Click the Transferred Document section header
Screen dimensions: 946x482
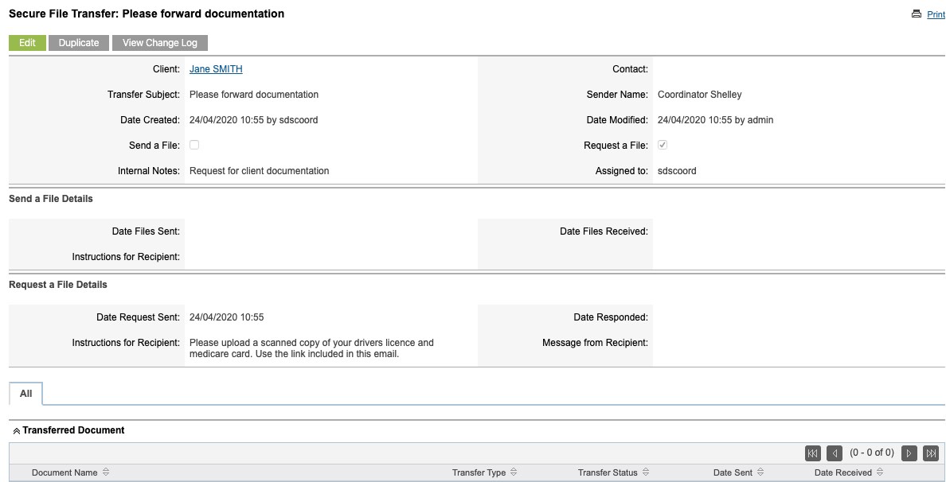click(75, 430)
